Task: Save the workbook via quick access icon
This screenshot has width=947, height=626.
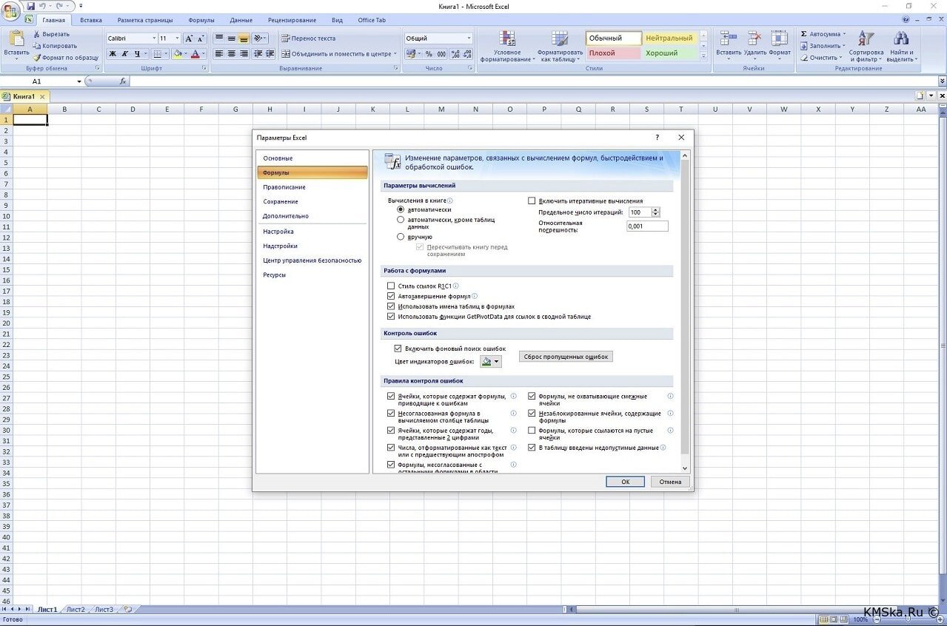Action: (x=31, y=5)
